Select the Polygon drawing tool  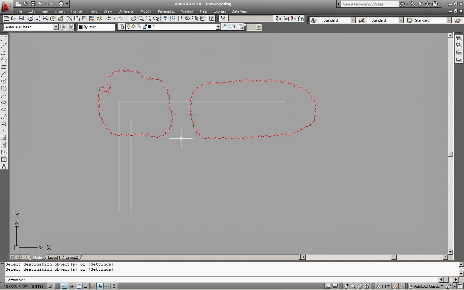coord(4,60)
